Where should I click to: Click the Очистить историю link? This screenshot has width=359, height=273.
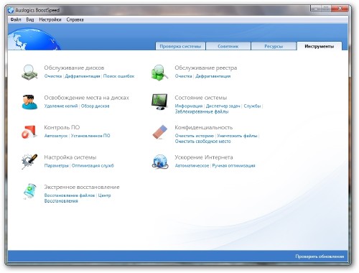(195, 136)
